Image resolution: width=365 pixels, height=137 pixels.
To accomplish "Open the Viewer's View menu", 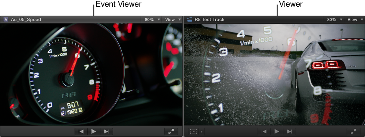I will pos(354,20).
